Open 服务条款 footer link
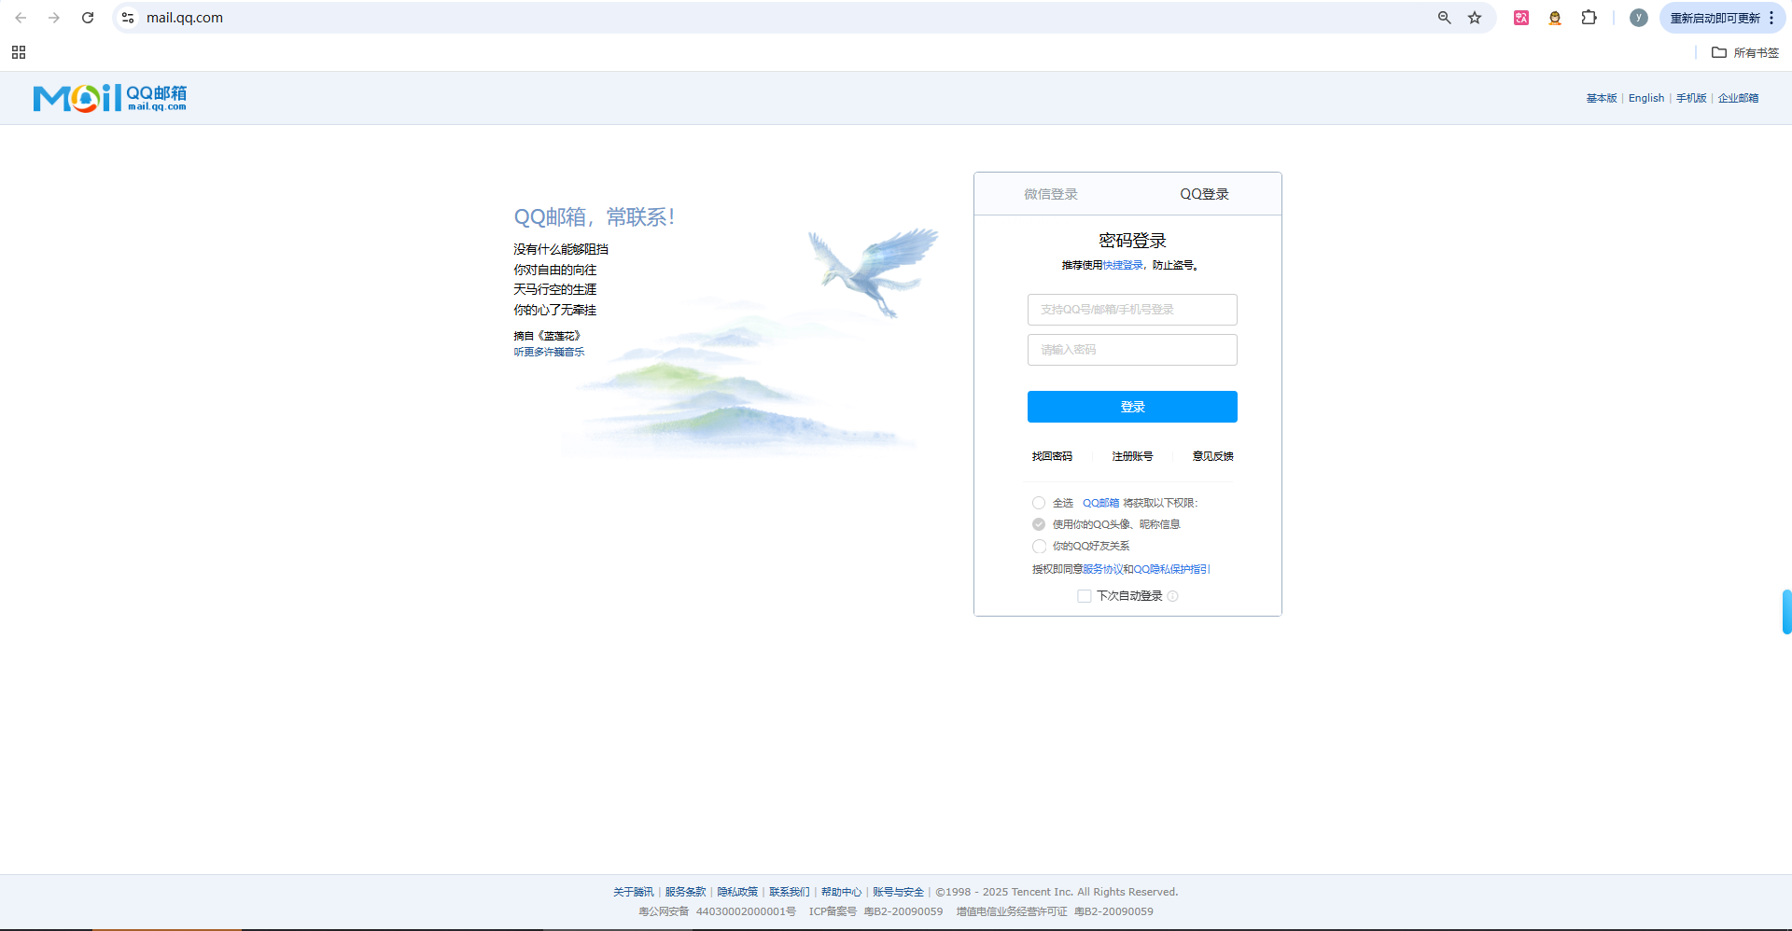The width and height of the screenshot is (1792, 931). tap(685, 892)
